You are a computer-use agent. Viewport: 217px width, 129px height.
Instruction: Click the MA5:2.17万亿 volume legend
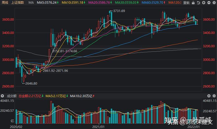[x=56, y=96]
